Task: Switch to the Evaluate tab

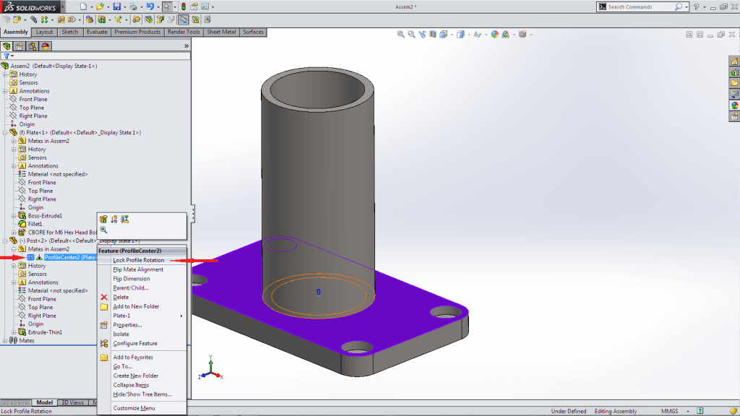Action: pos(96,32)
